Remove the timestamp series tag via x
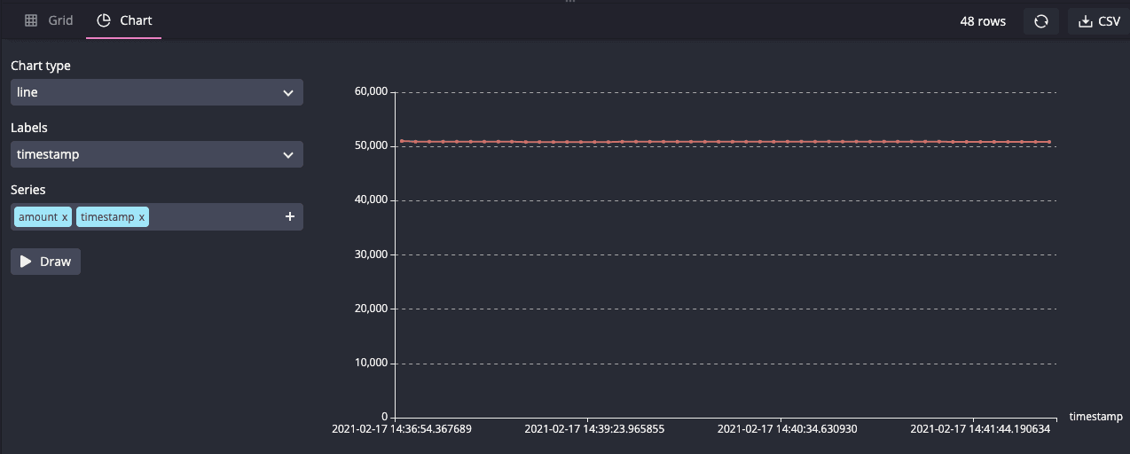The image size is (1130, 454). pyautogui.click(x=142, y=217)
